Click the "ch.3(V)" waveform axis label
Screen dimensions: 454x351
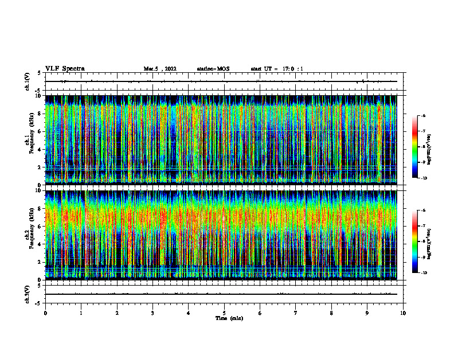tap(27, 294)
